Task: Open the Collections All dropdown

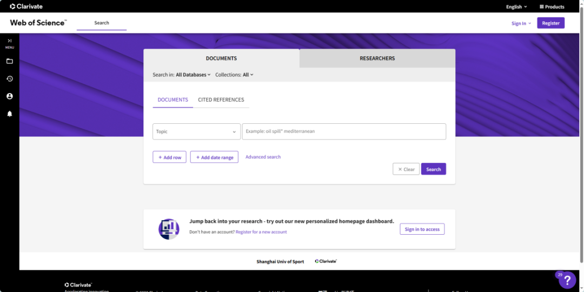Action: click(248, 75)
